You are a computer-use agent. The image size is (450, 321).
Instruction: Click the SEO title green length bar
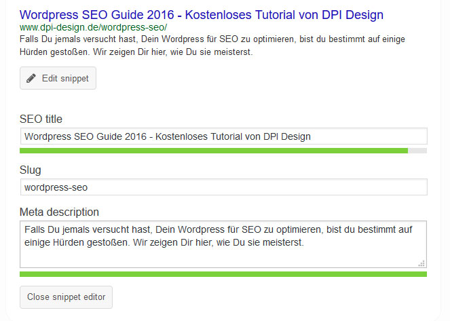click(x=214, y=151)
